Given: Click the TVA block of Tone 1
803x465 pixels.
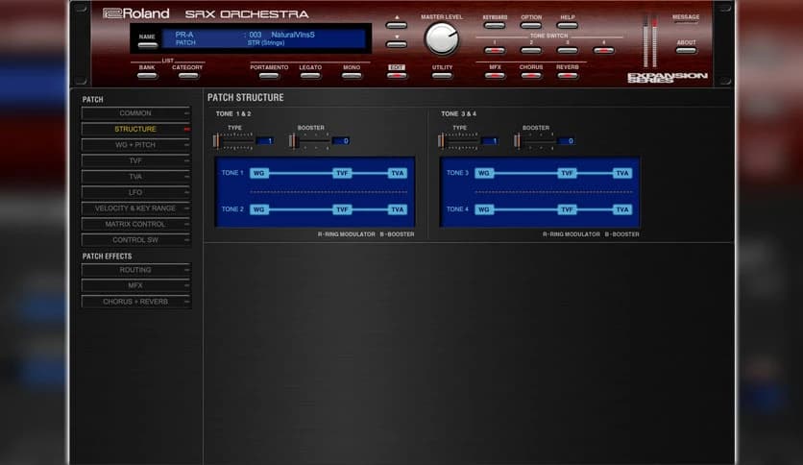Looking at the screenshot, I should pos(398,173).
